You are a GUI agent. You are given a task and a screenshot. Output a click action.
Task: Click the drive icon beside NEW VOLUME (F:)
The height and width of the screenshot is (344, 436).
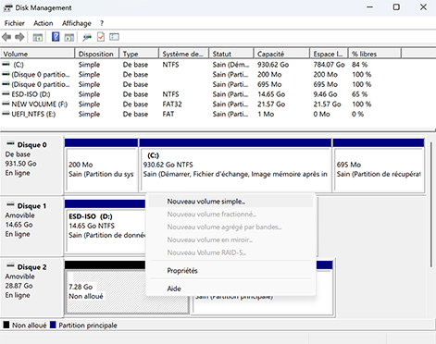6,104
